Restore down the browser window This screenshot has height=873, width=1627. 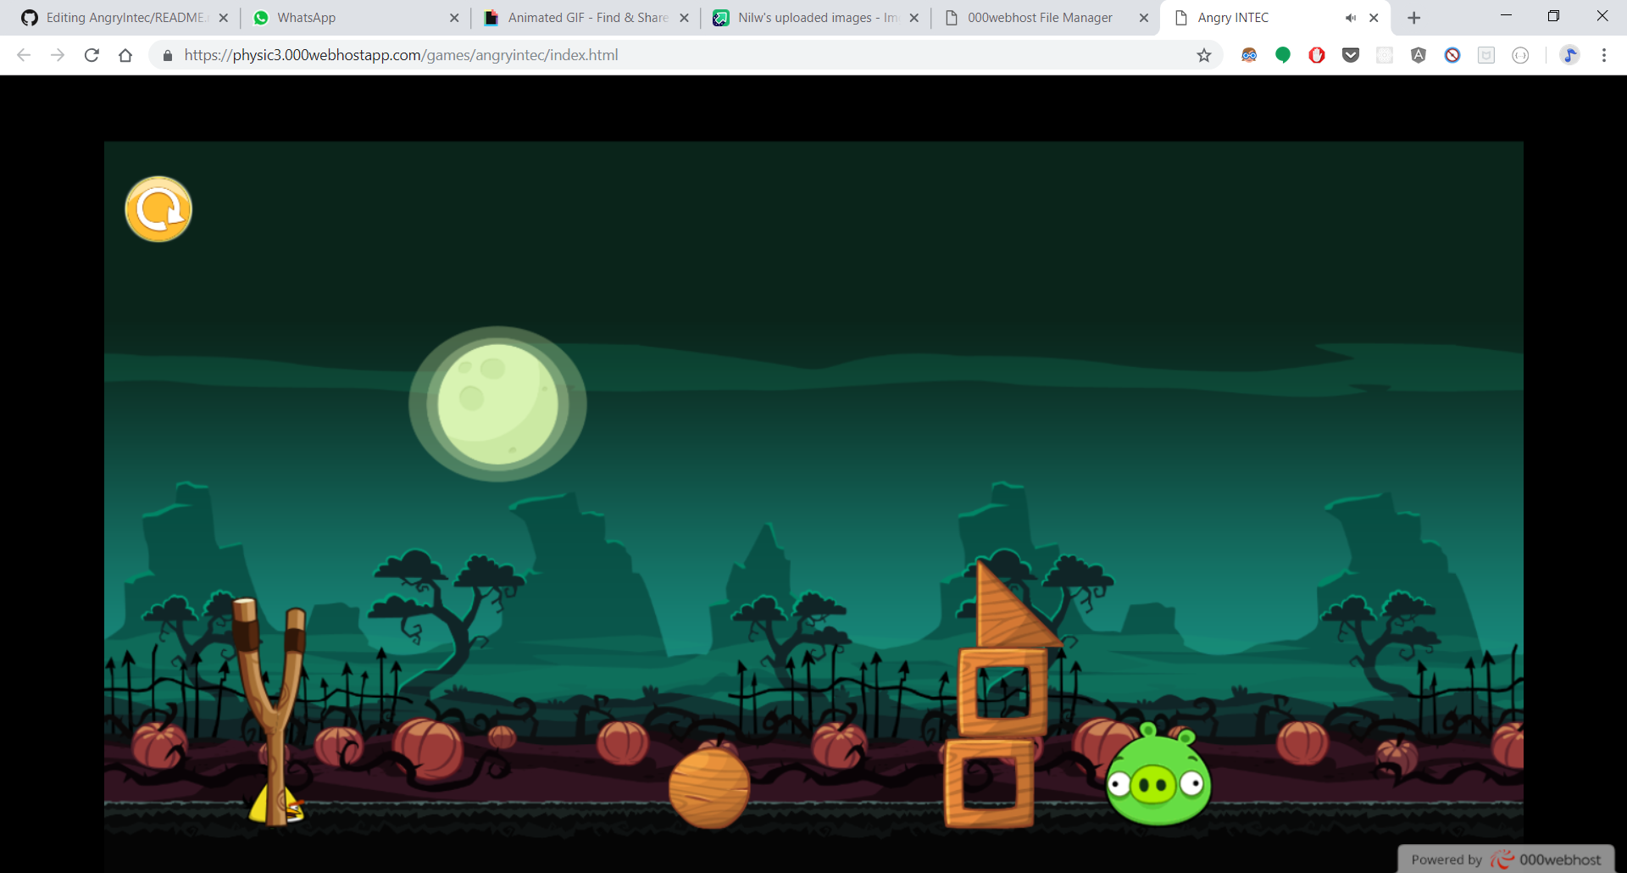1553,16
